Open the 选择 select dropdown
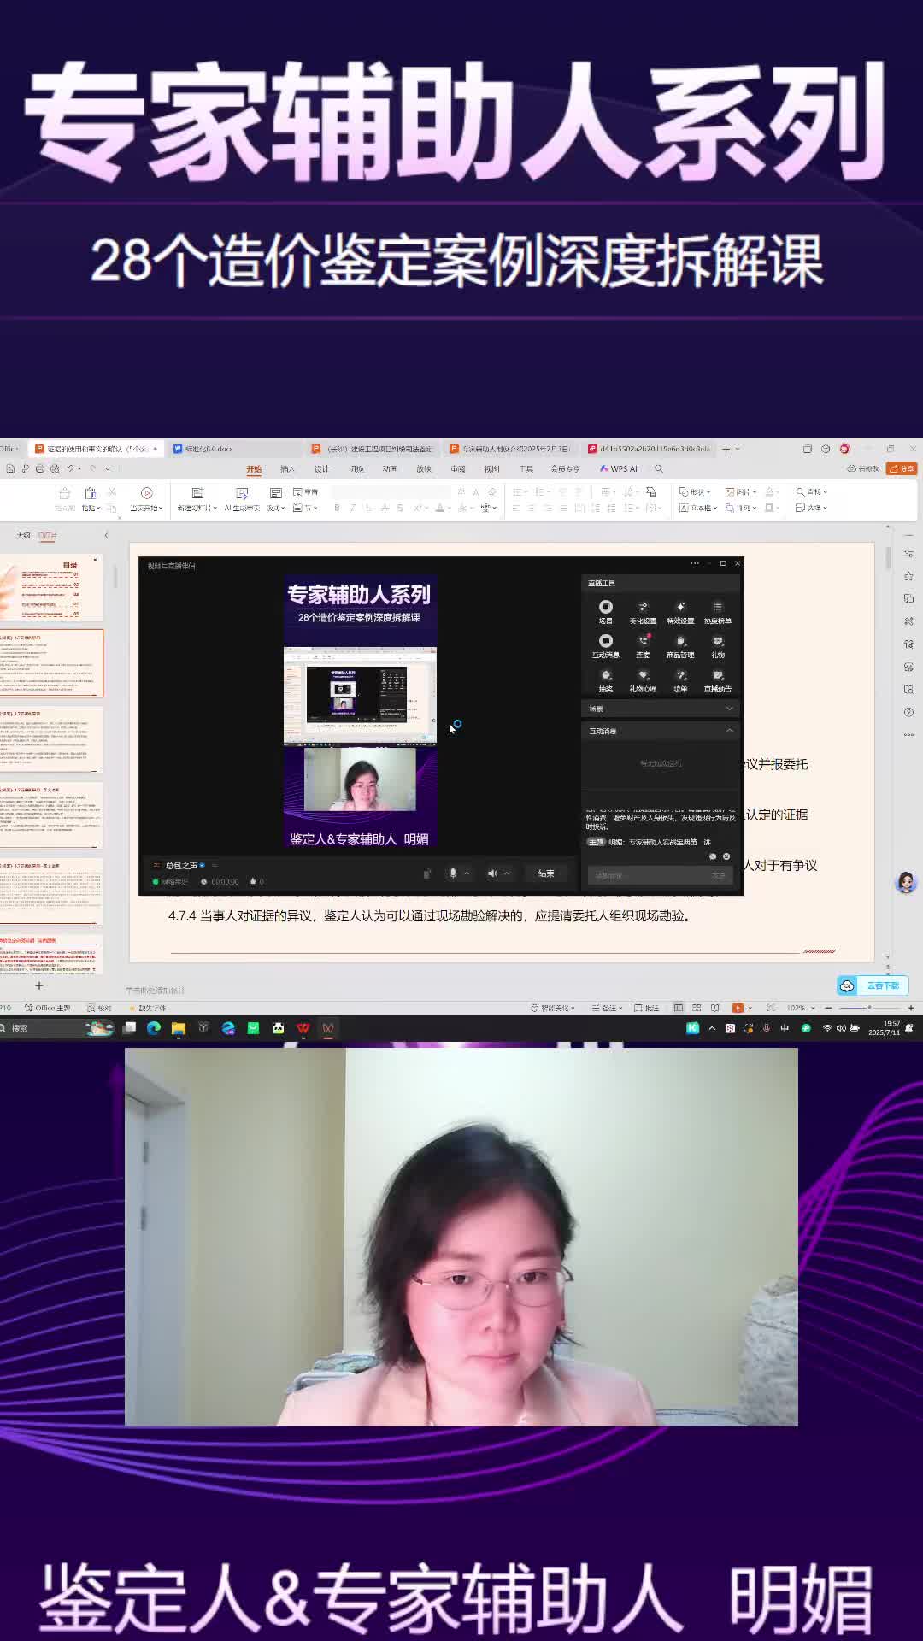923x1641 pixels. click(x=810, y=508)
